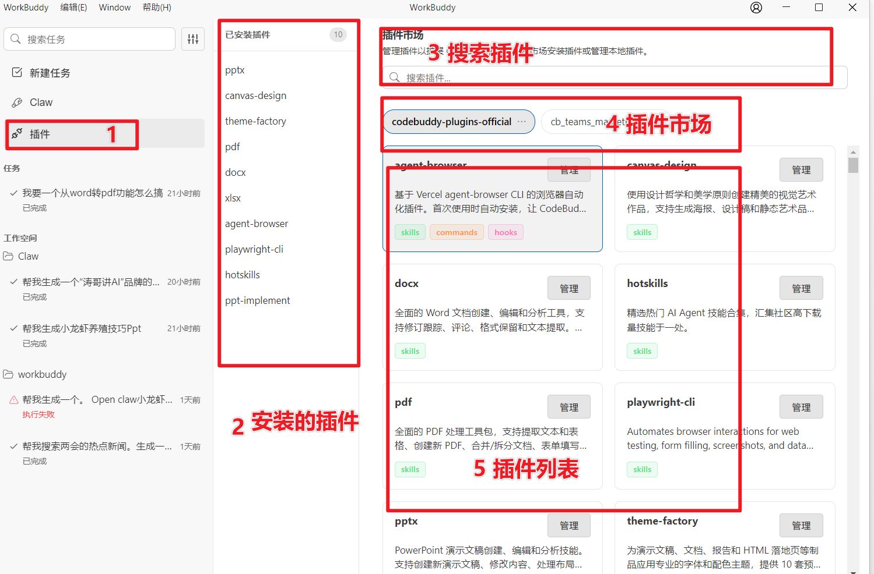Click 管理 button for pptx plugin
This screenshot has height=574, width=874.
(x=569, y=525)
